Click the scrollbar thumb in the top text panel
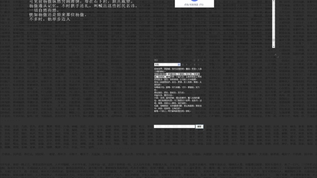The width and height of the screenshot is (317, 178). (x=273, y=40)
